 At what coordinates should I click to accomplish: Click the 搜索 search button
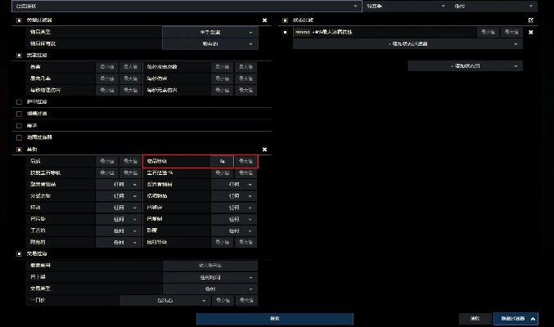point(275,318)
